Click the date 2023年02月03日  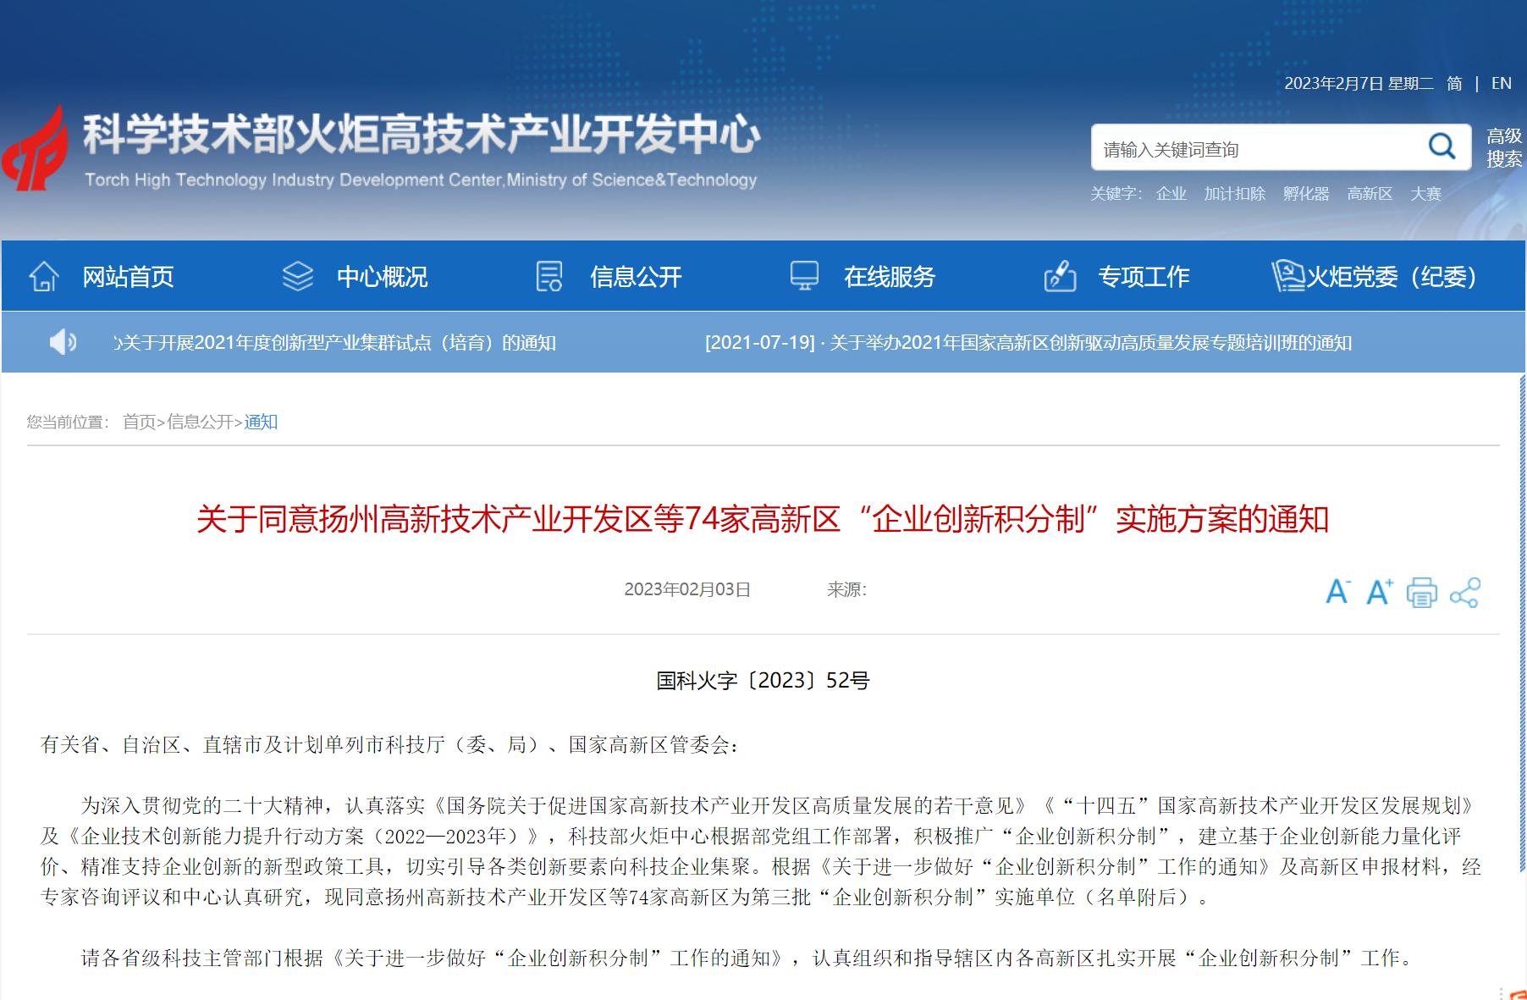tap(687, 589)
